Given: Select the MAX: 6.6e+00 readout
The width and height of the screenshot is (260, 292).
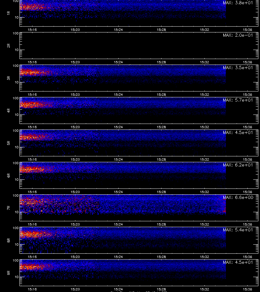Looking at the screenshot, I should [x=238, y=197].
